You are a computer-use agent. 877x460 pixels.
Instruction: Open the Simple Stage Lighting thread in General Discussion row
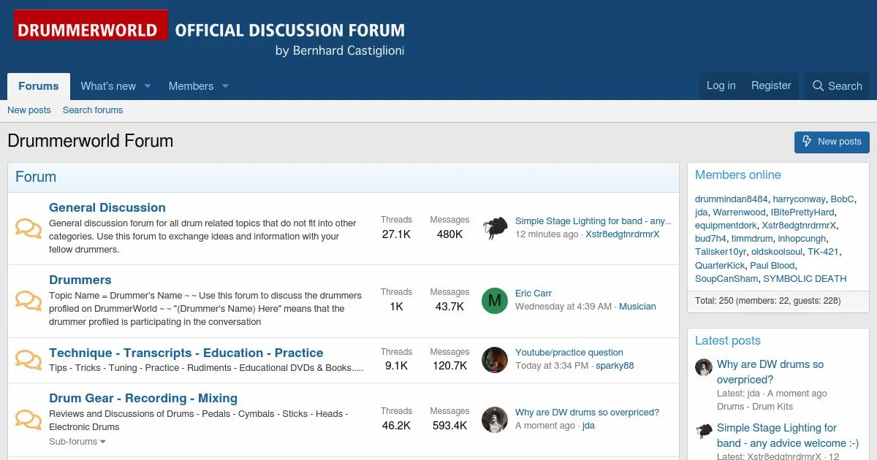coord(593,221)
